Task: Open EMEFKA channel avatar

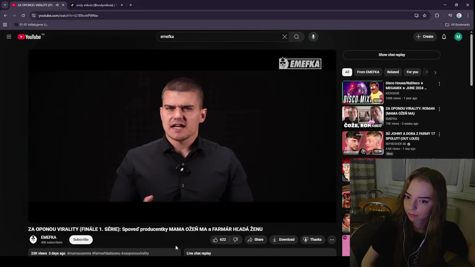Action: 33,240
